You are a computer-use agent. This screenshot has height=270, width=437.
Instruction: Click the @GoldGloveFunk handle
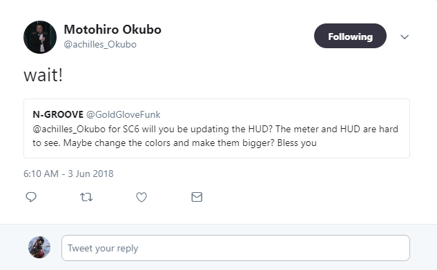123,114
